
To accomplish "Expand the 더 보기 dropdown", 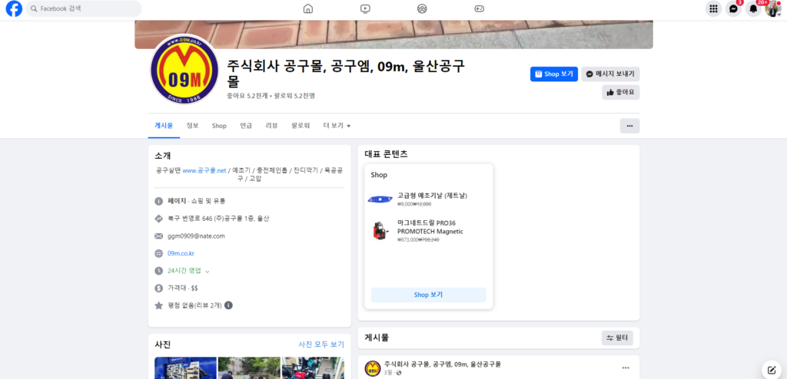I will coord(337,126).
